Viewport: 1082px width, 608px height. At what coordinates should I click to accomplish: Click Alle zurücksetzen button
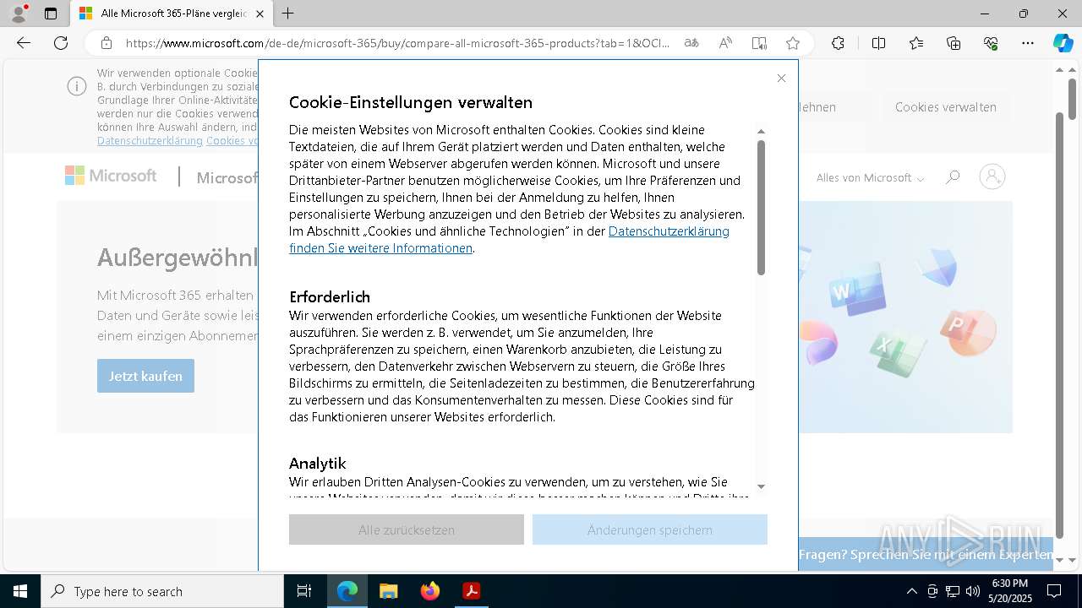[407, 529]
